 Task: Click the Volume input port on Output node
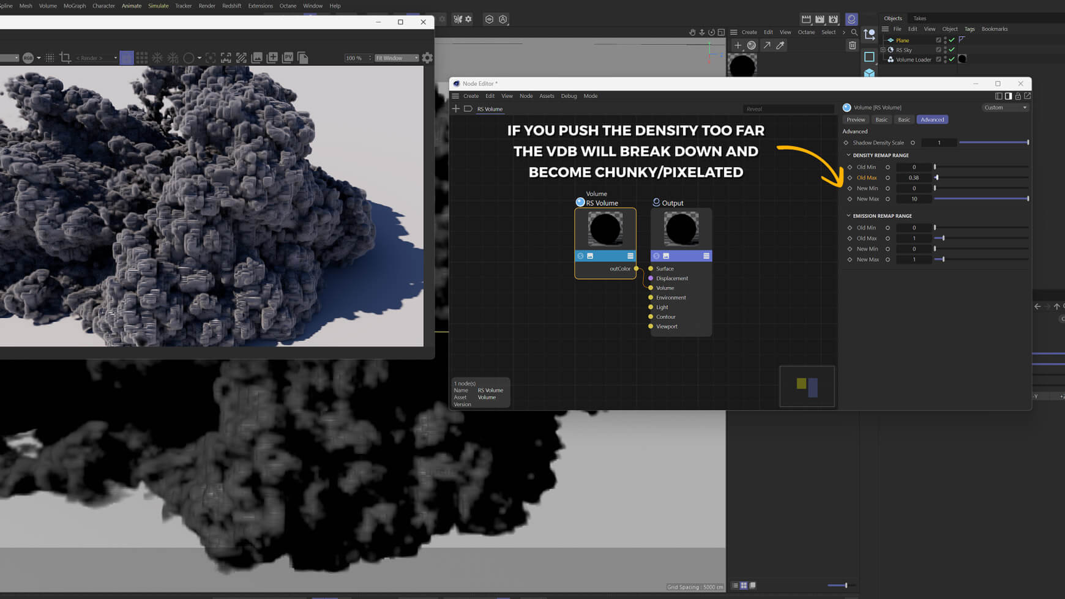[651, 288]
